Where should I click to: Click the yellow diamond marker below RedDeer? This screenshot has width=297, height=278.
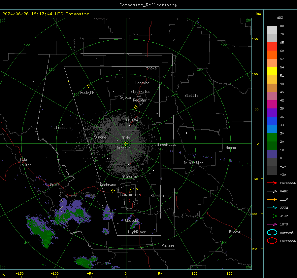[x=136, y=107]
